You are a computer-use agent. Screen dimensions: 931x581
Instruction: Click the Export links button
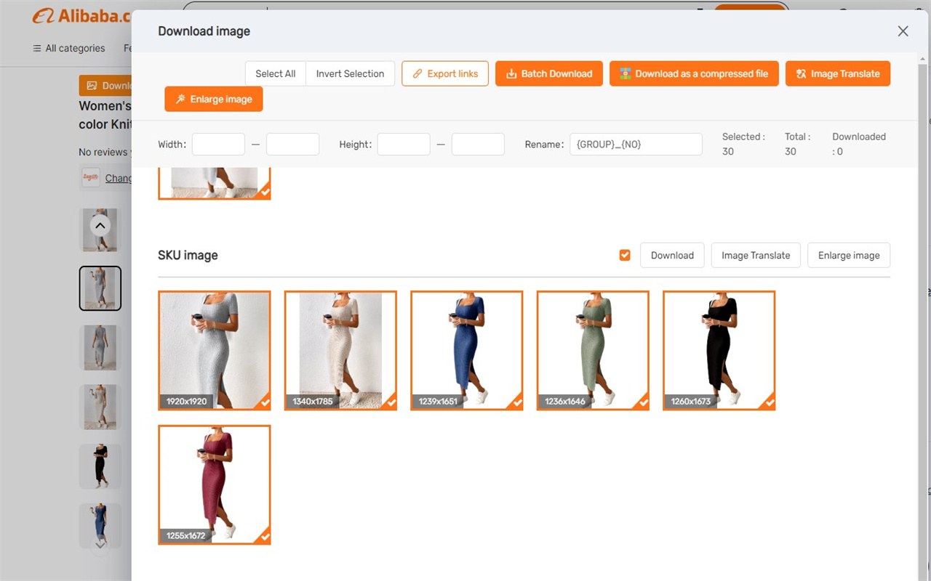(x=445, y=73)
